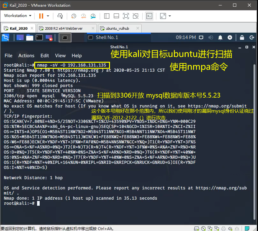Click the CD/DVD drive status icon
258x231 pixels.
tap(203, 228)
